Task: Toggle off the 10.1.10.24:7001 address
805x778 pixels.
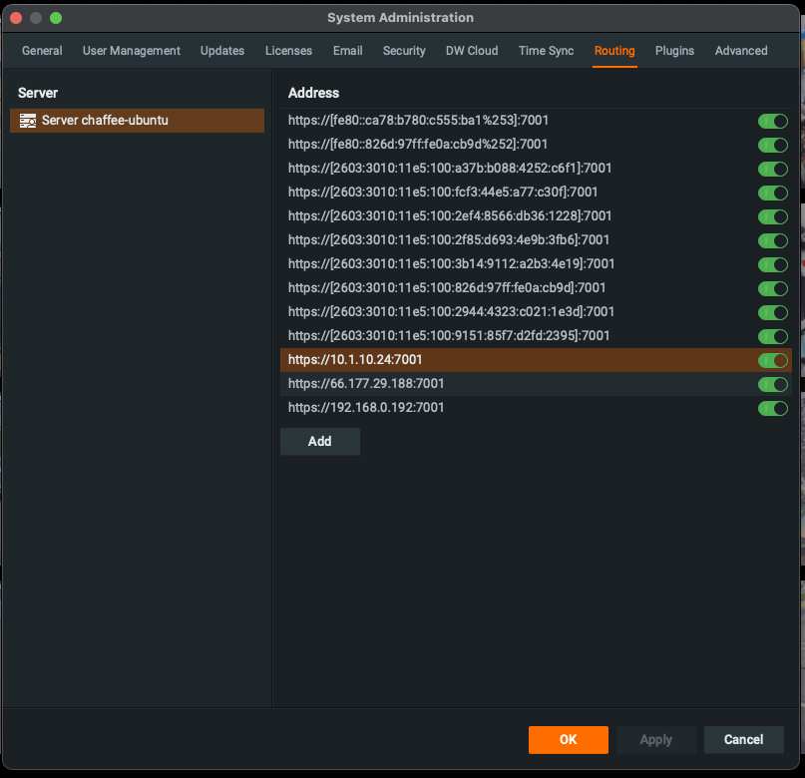Action: [x=772, y=360]
